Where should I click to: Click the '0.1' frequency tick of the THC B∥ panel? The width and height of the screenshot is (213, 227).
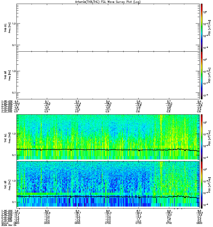point(14,202)
